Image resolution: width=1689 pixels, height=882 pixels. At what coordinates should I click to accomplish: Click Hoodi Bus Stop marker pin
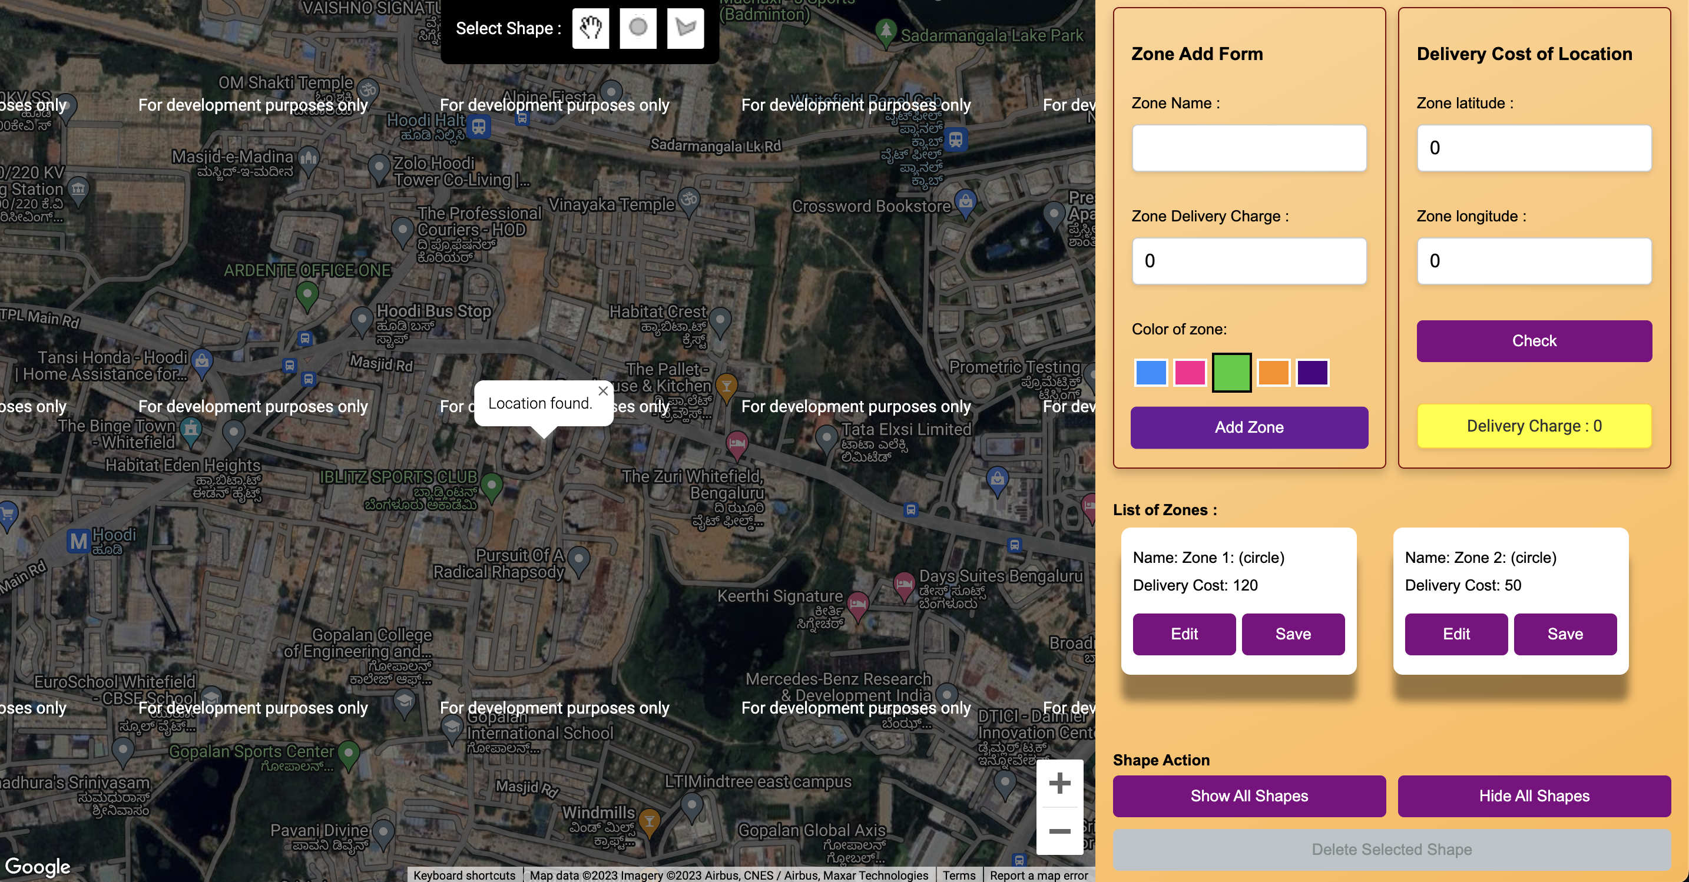(x=361, y=322)
